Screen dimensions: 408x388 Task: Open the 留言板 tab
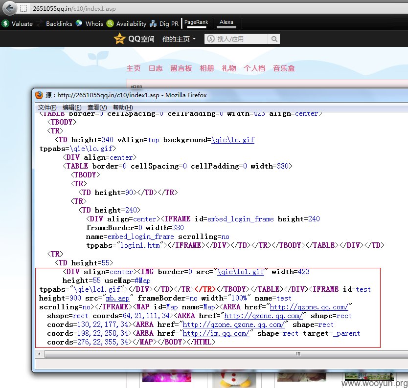click(181, 68)
